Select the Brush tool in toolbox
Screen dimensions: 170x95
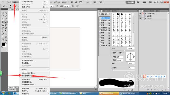6,22
